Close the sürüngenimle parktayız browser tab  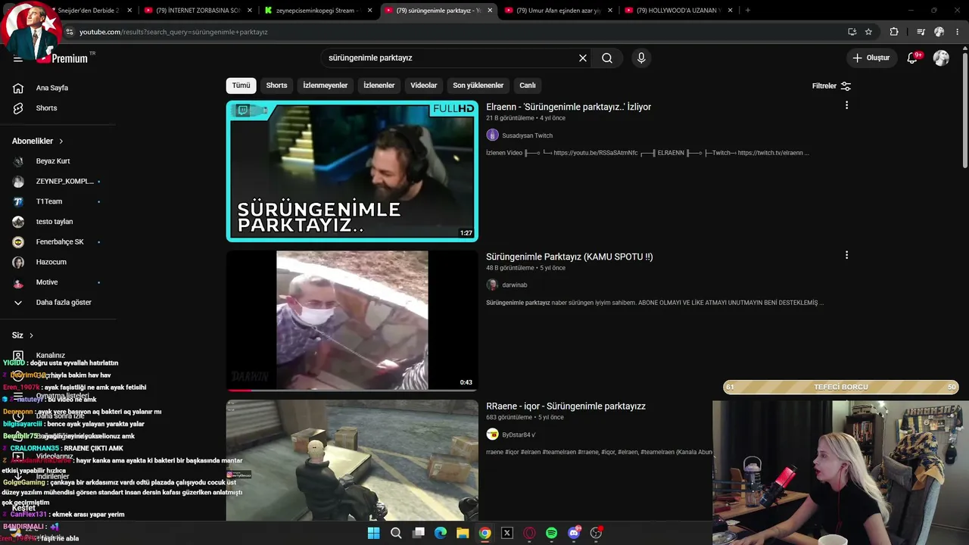(x=490, y=11)
